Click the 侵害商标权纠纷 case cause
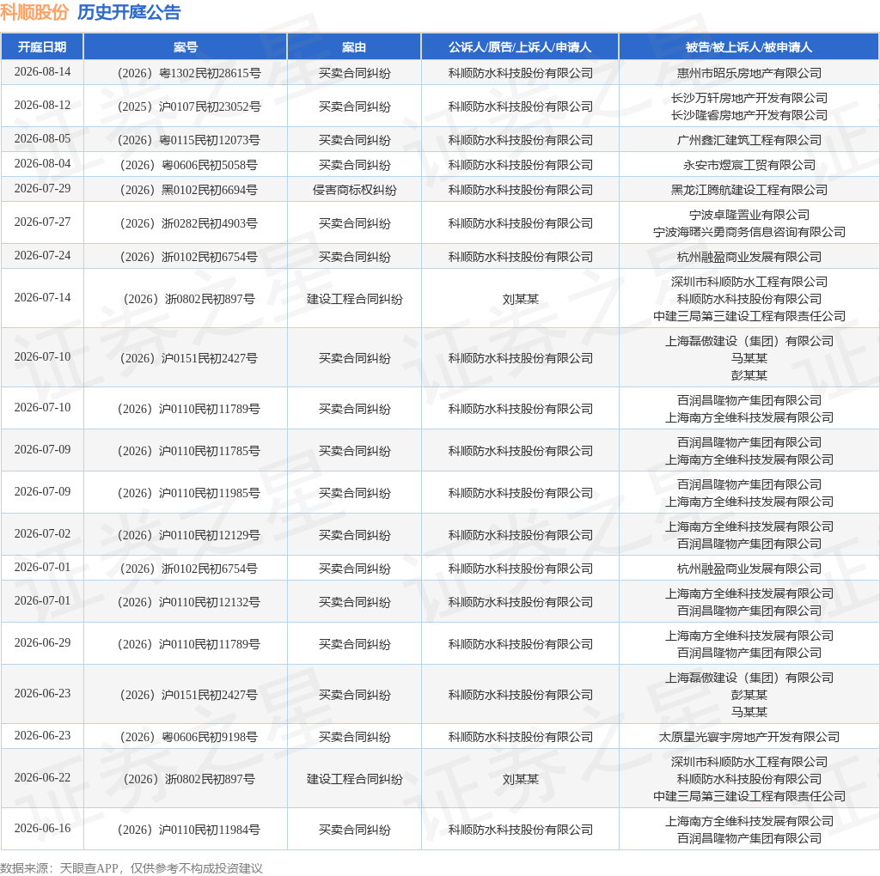The image size is (880, 876). (x=355, y=190)
